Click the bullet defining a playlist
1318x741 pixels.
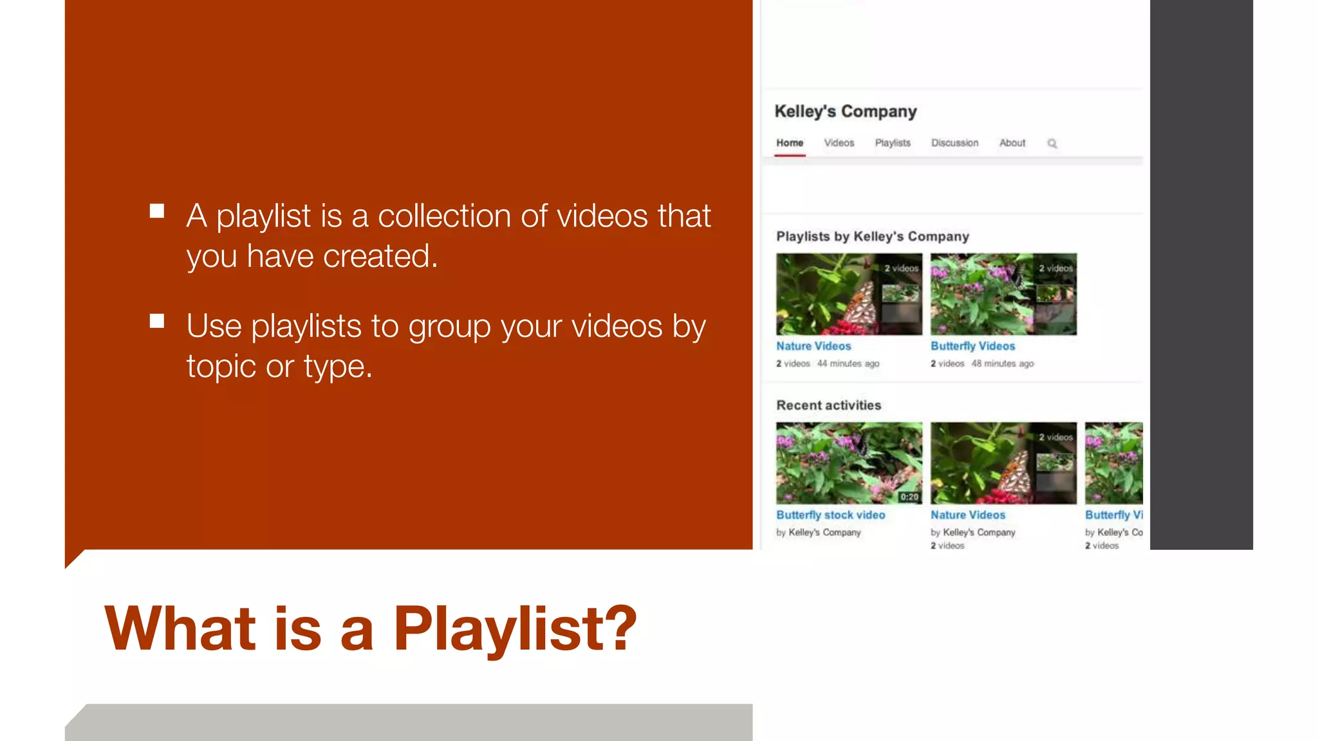pyautogui.click(x=449, y=236)
